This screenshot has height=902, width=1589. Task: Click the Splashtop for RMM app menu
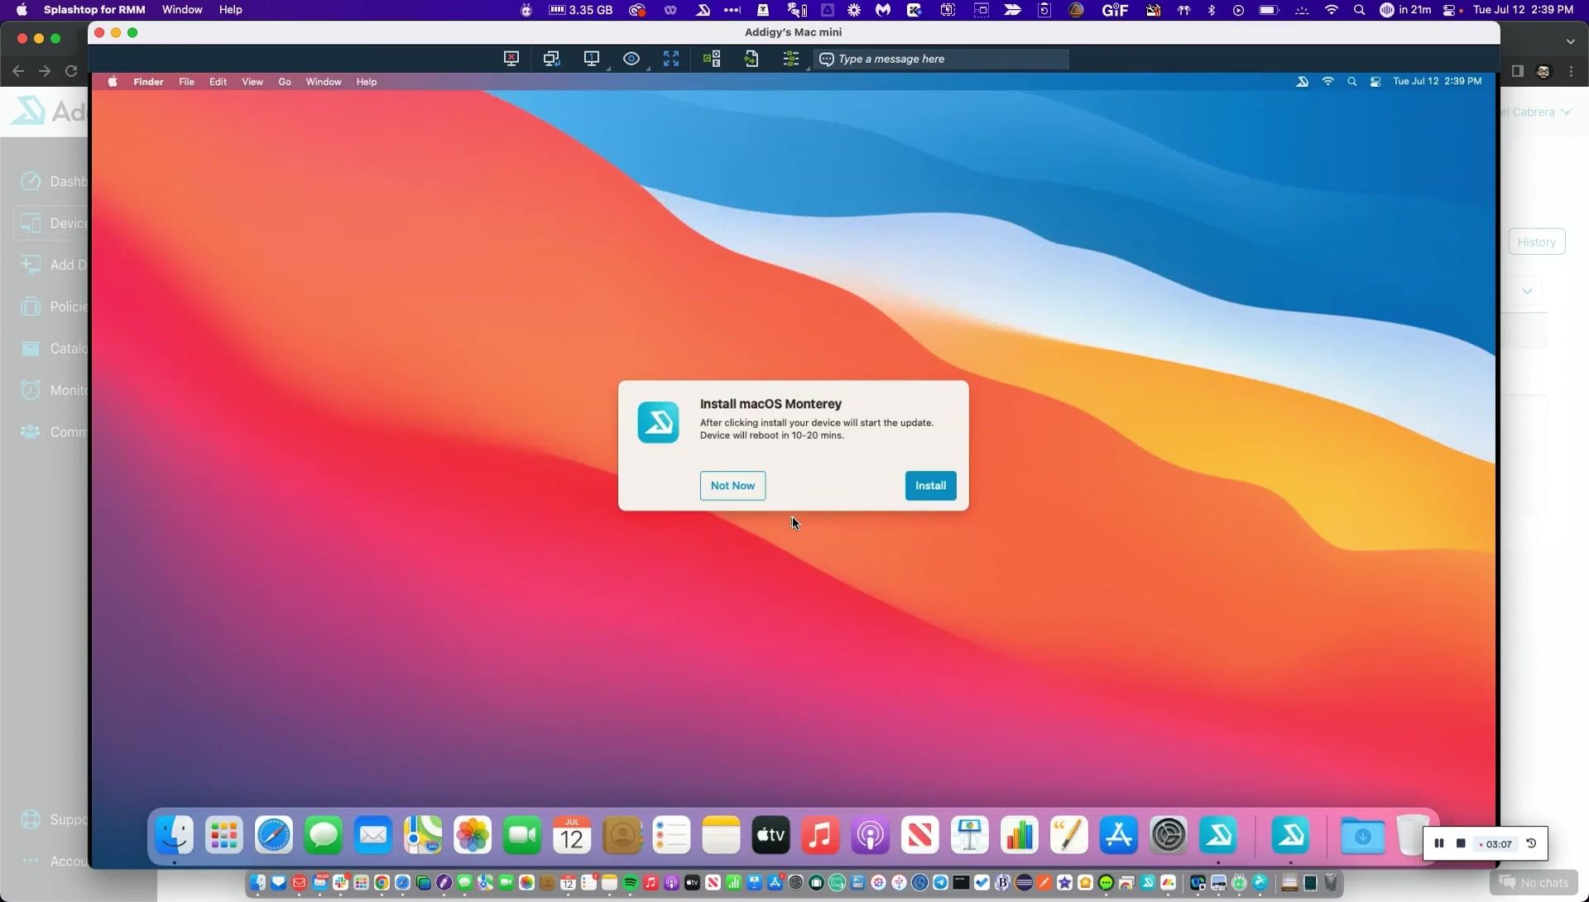tap(94, 10)
